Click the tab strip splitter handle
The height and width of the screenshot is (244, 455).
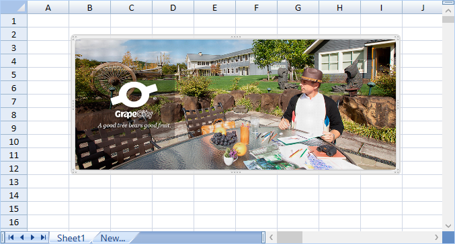pos(263,237)
